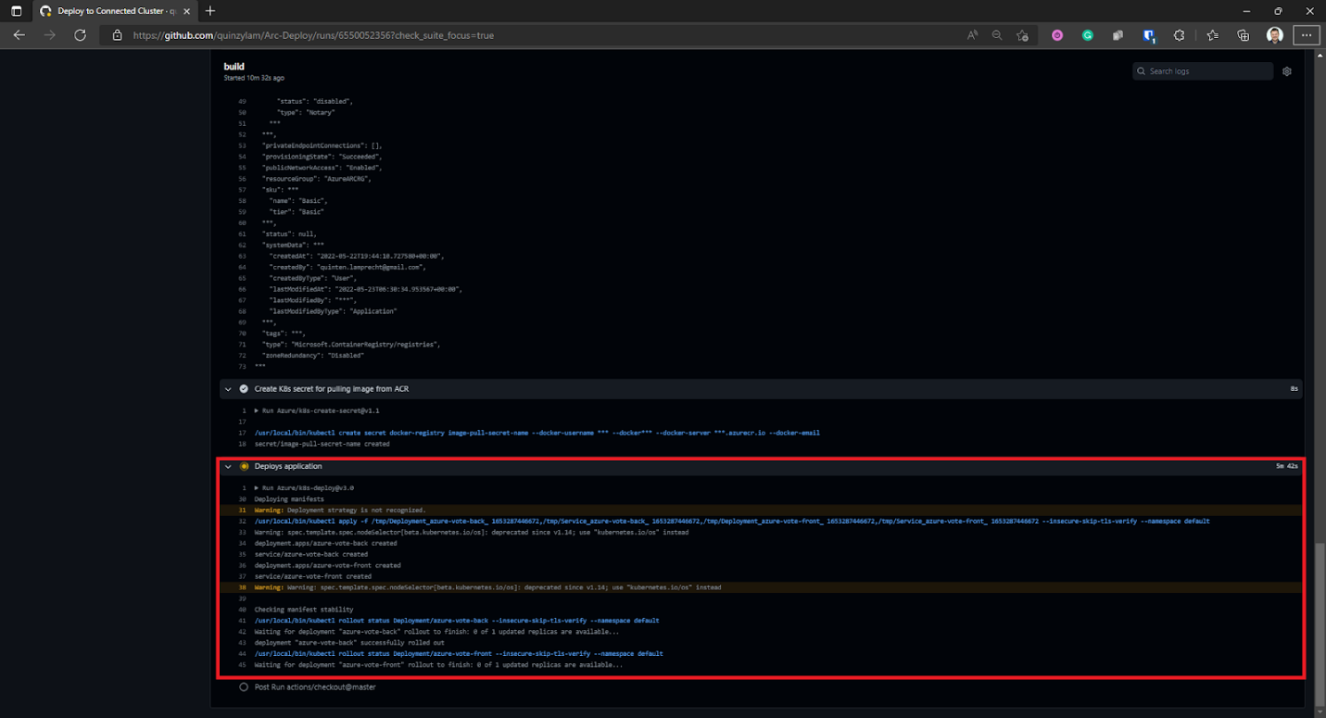Click inside the Search logs field
Screen dimensions: 1326x718
pos(1203,71)
